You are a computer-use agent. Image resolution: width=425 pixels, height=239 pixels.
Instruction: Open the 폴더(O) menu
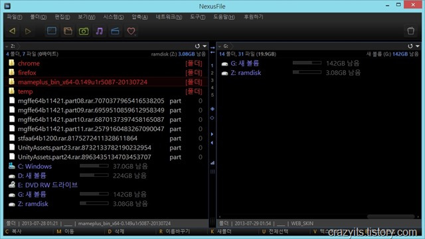(39, 17)
